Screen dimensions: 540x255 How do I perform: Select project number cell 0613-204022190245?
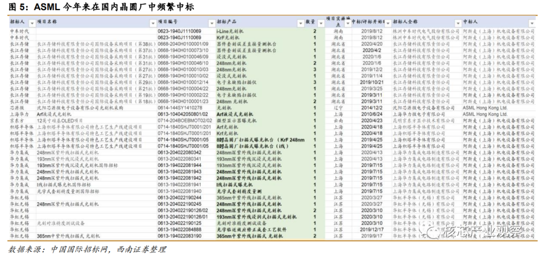179,203
